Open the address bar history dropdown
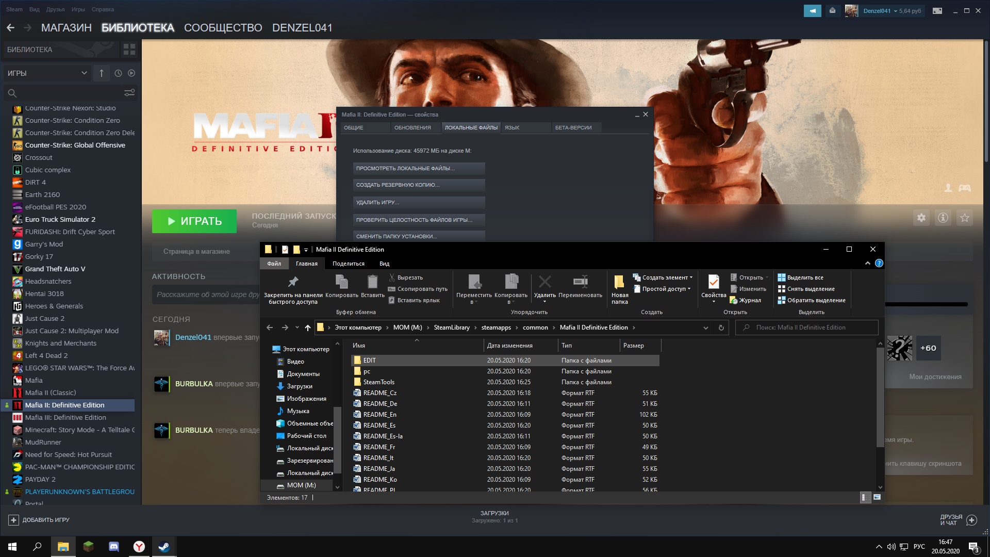The width and height of the screenshot is (990, 557). click(x=705, y=327)
